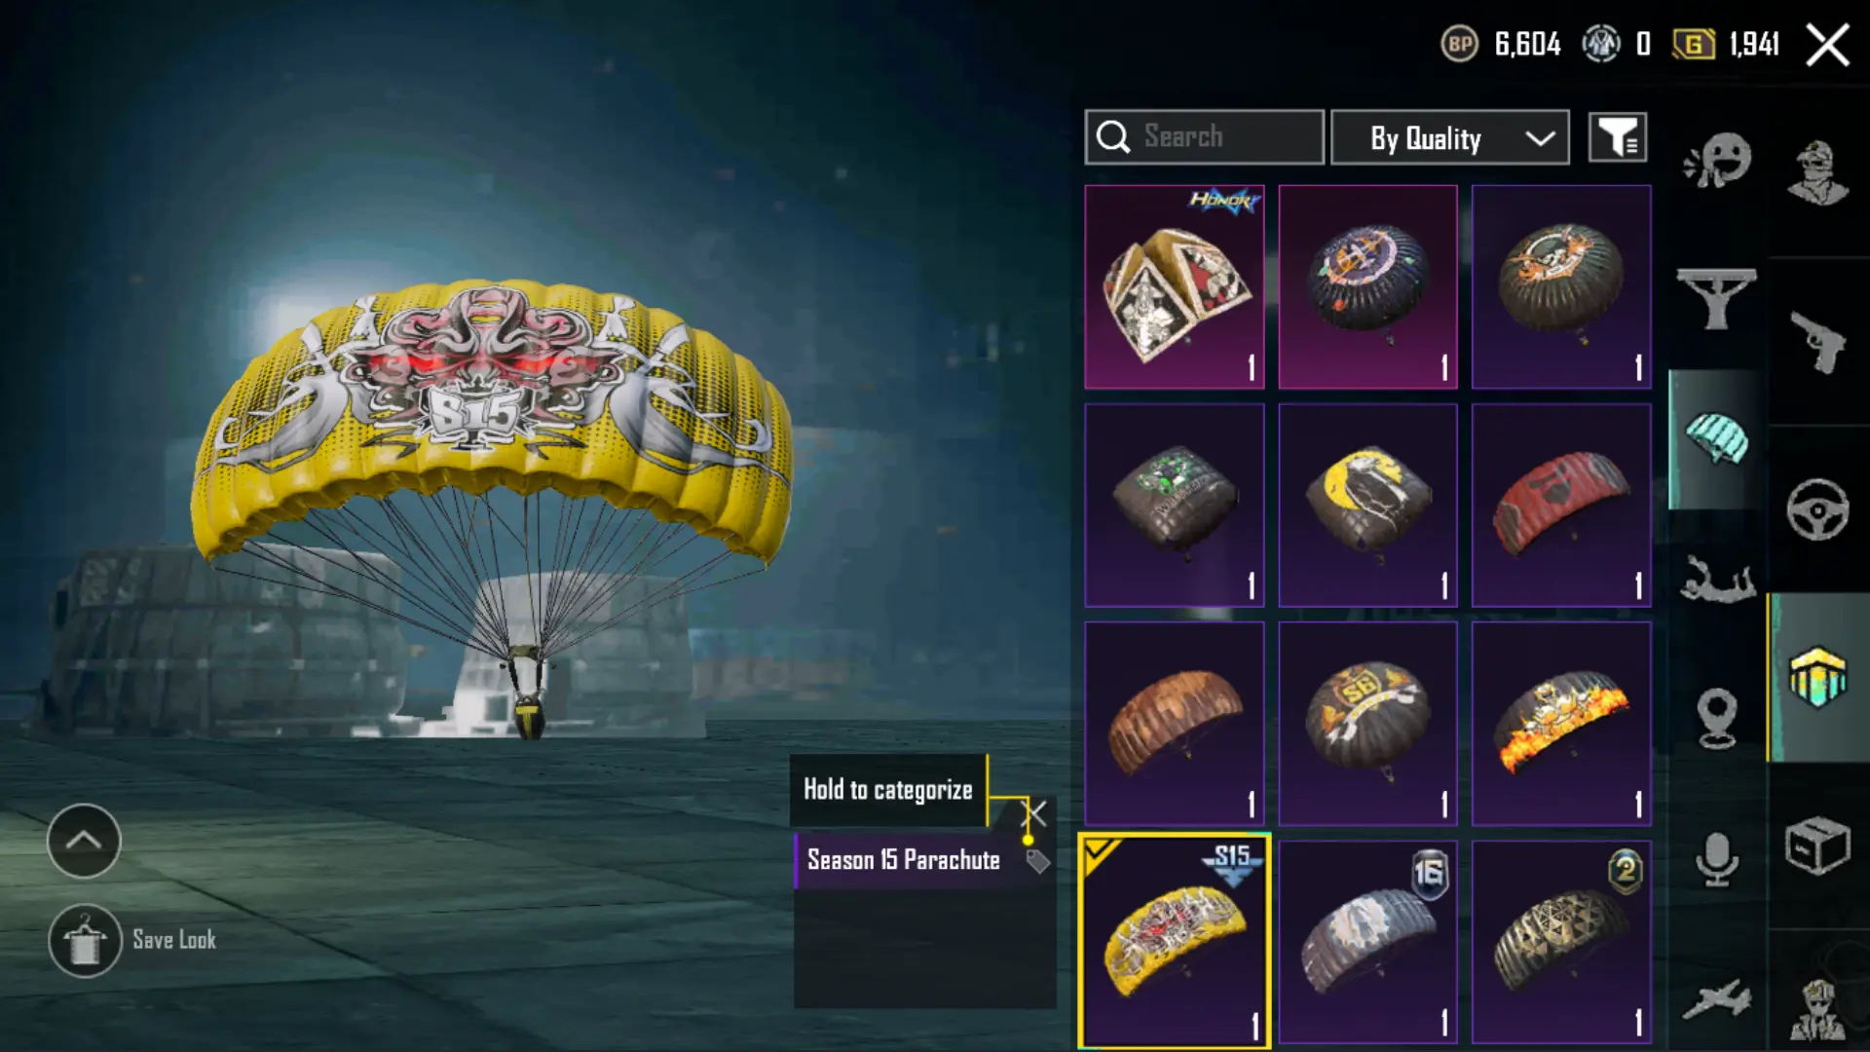Open the pistol weapon skins category
This screenshot has height=1052, width=1870.
click(x=1817, y=342)
